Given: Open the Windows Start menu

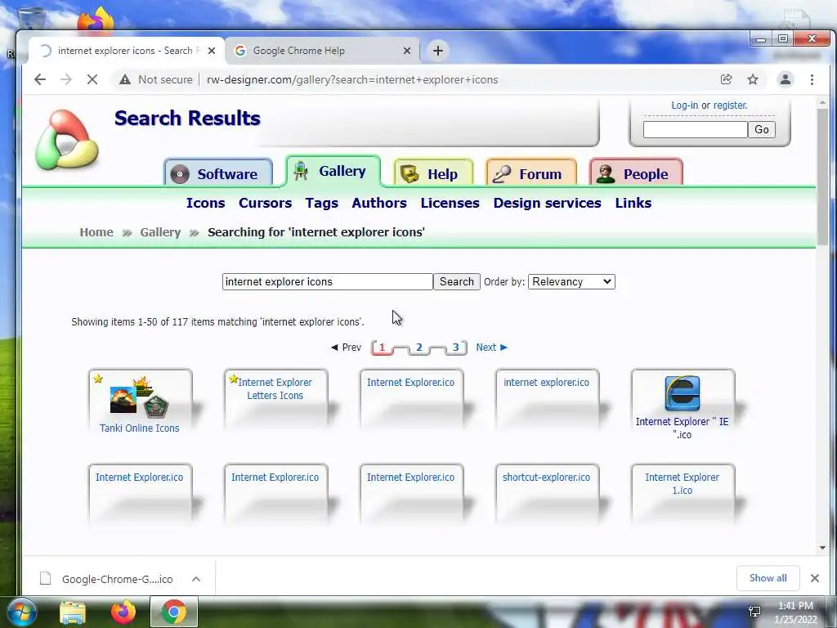Looking at the screenshot, I should 21,612.
